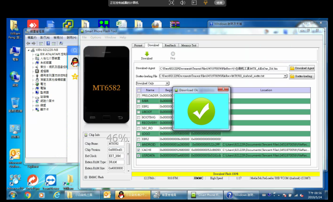The height and width of the screenshot is (202, 333).
Task: Switch to the Memory Test tab
Action: click(188, 45)
